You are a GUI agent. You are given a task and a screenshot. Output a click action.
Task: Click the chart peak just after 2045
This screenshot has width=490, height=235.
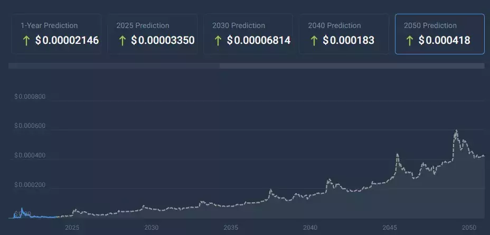click(x=397, y=154)
